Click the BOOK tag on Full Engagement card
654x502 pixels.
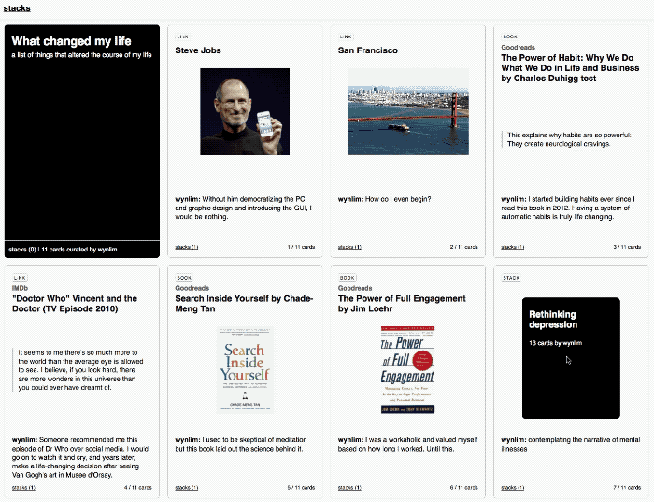(347, 278)
